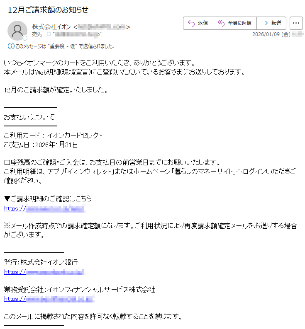Open the イオンフィナンシャルサービス website link

(49, 299)
